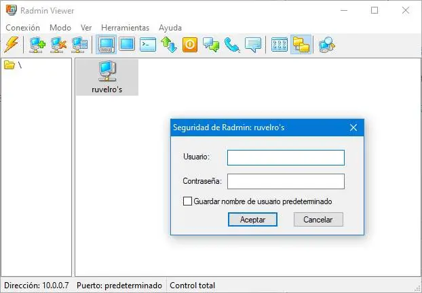This screenshot has height=293, width=422.
Task: Select Full Control mode icon with keyboard
Action: click(106, 44)
